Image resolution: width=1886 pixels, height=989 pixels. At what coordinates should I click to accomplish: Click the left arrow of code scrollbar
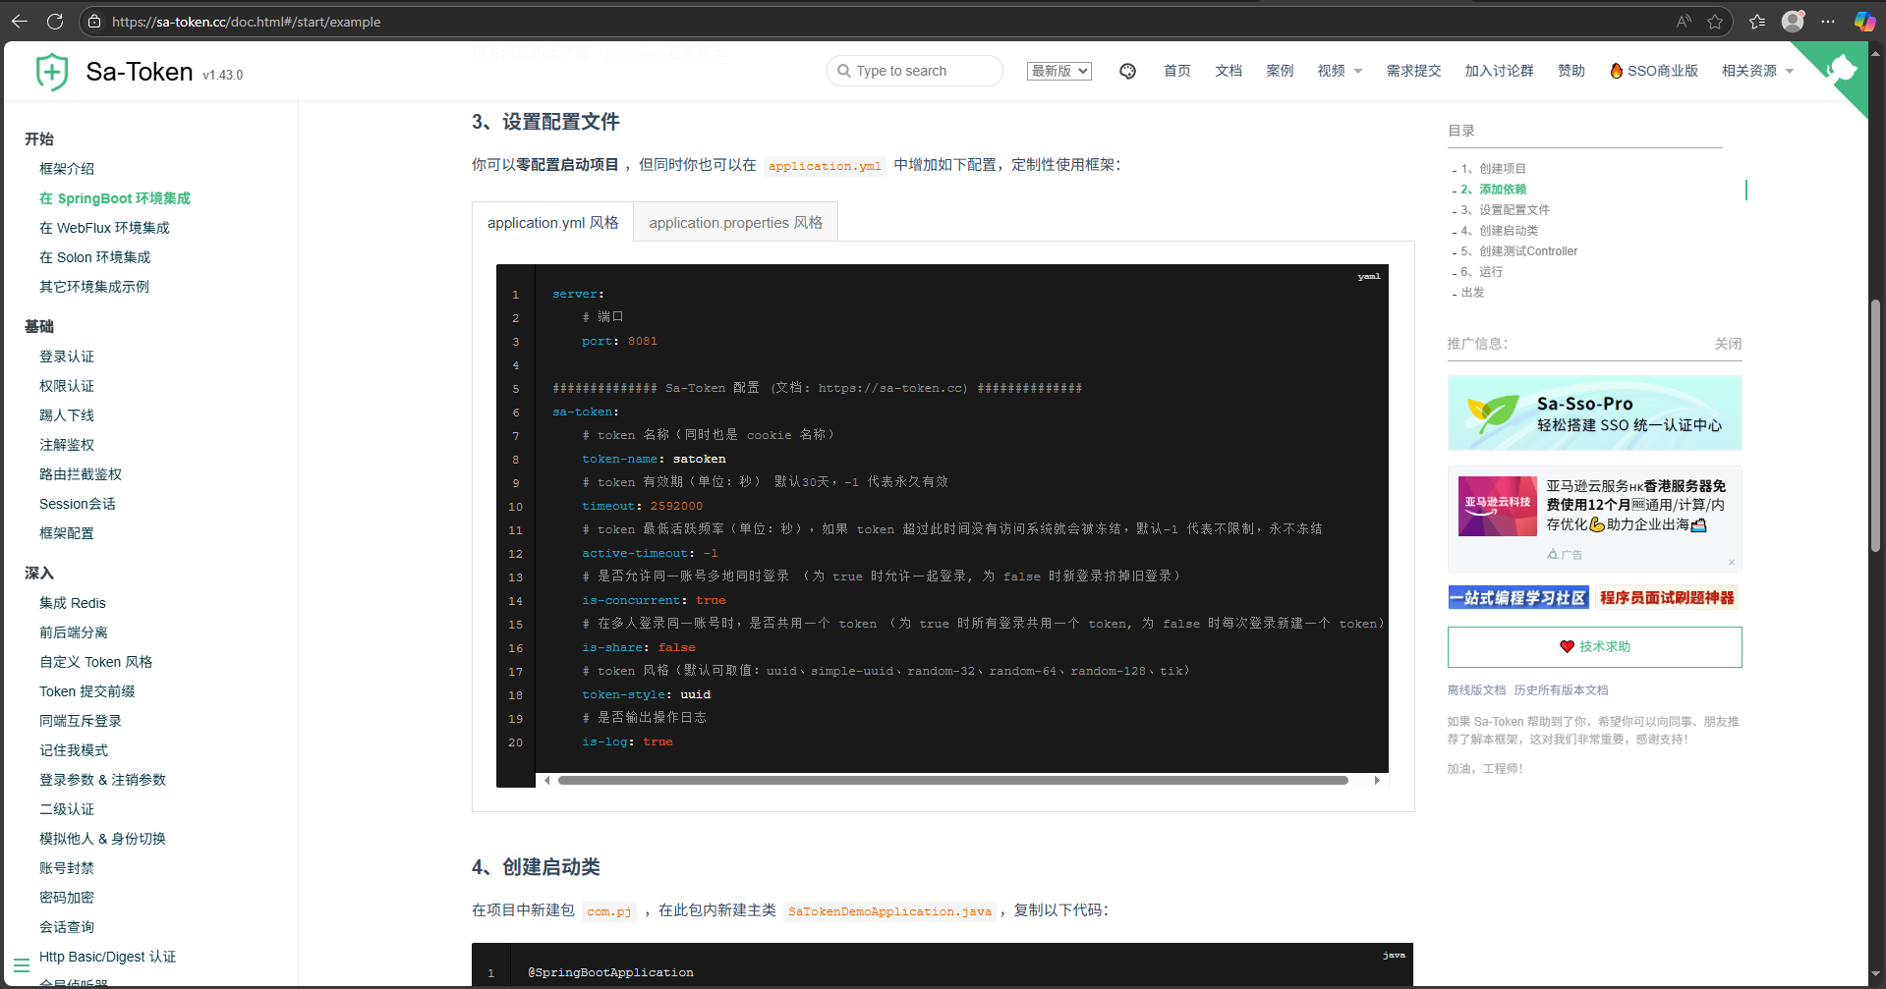pos(547,781)
